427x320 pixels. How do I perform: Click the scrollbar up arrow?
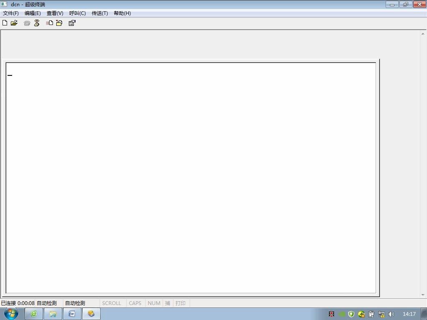[x=423, y=34]
